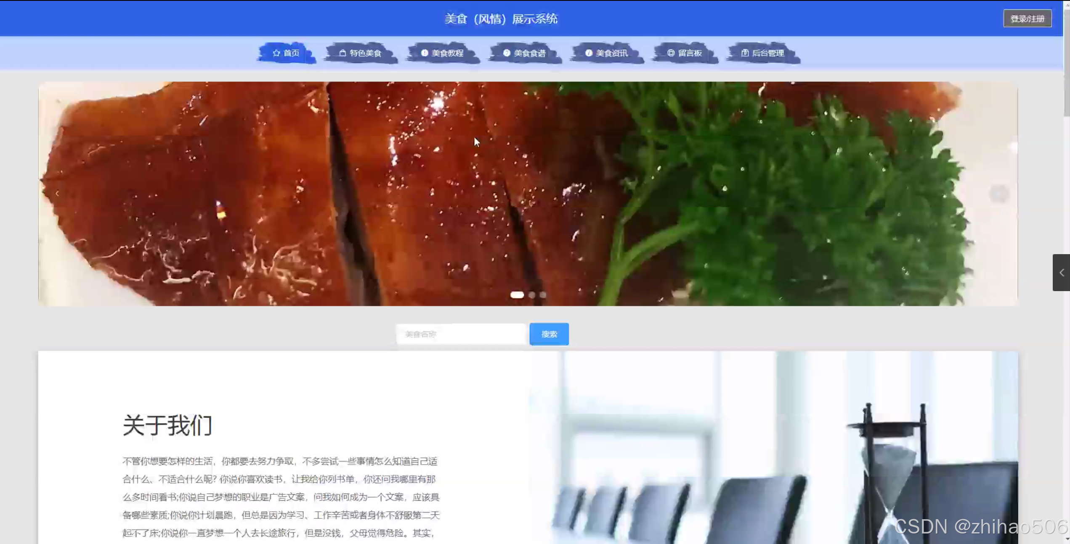The width and height of the screenshot is (1070, 544).
Task: Click the icon beside 留言板
Action: [671, 53]
